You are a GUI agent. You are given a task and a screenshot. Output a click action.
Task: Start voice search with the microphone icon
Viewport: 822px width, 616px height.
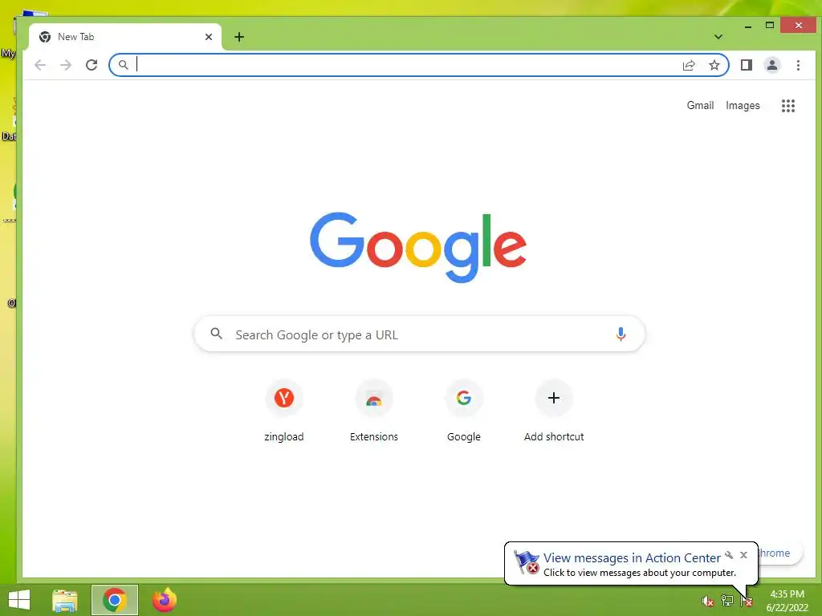(621, 334)
